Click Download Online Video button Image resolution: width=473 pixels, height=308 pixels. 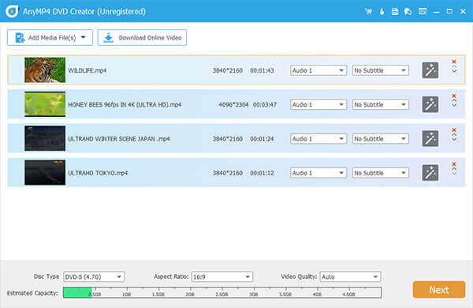click(142, 37)
